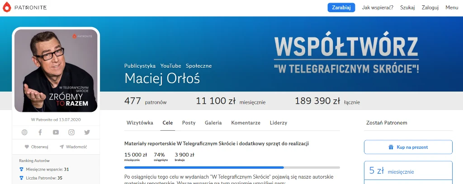Click the heart icon next to Obserwuj
The image size is (463, 184).
pos(27,147)
